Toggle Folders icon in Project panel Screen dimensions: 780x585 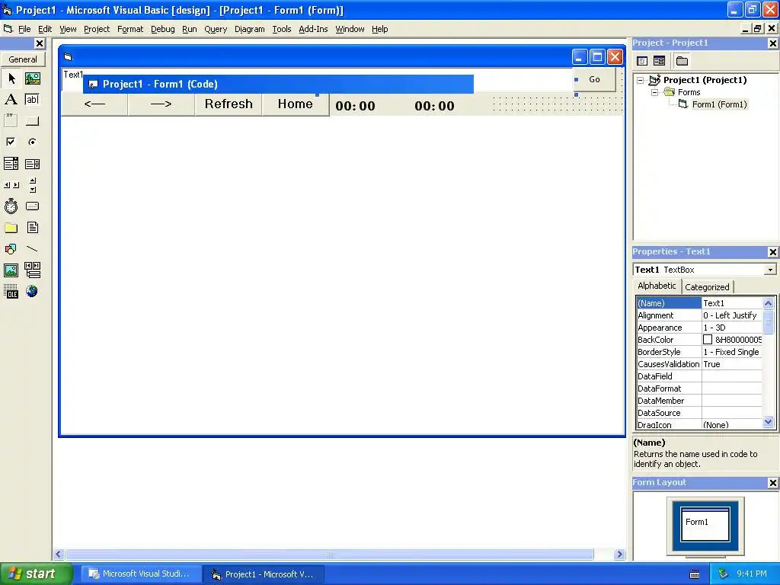click(x=682, y=61)
